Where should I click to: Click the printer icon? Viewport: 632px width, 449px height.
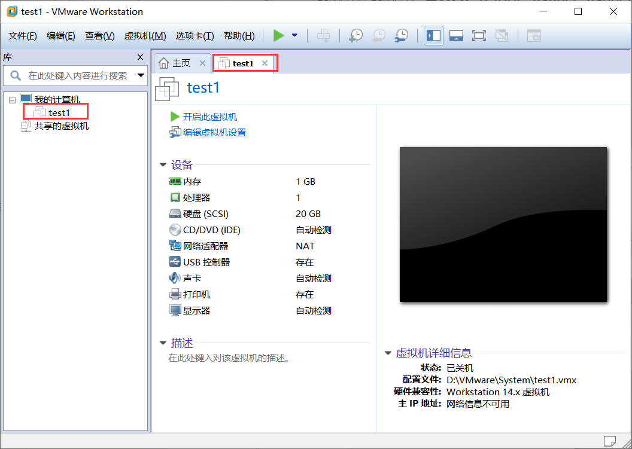pos(175,294)
